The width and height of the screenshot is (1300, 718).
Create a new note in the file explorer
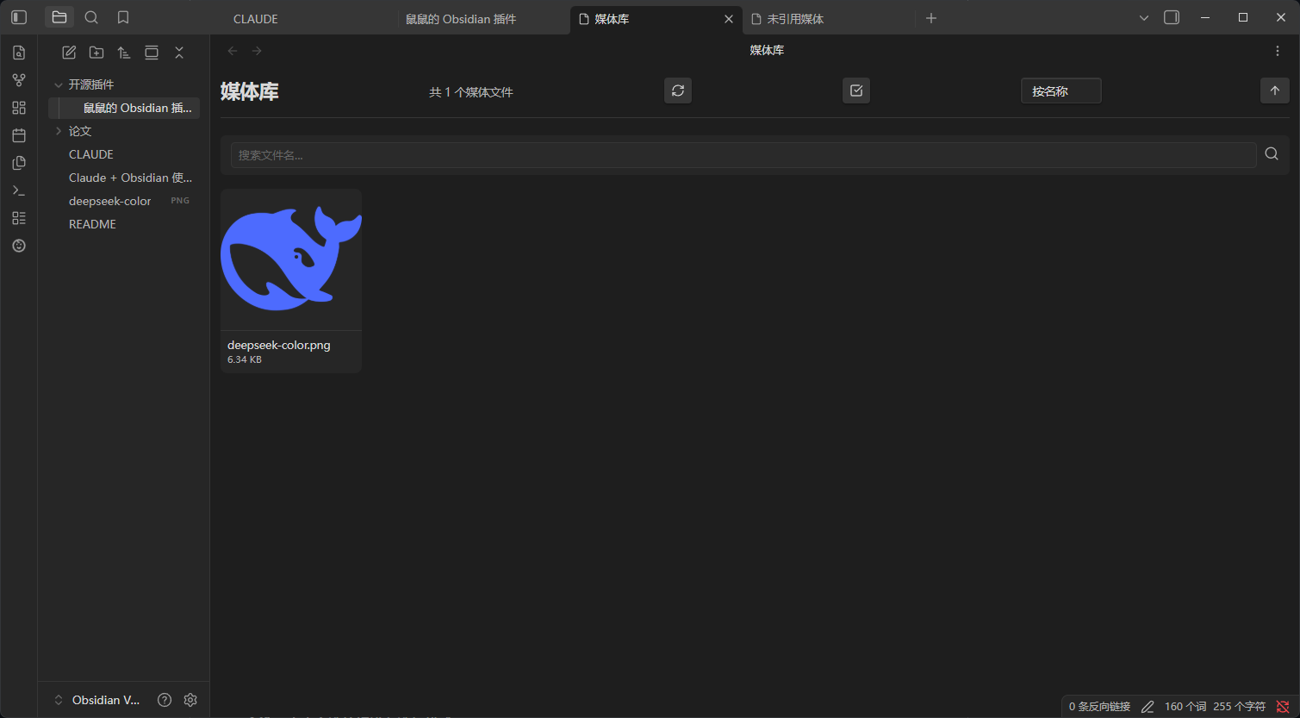coord(69,53)
